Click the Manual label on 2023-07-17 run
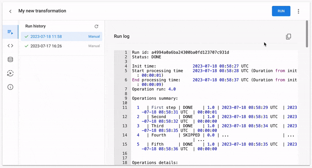312x168 pixels. [94, 46]
